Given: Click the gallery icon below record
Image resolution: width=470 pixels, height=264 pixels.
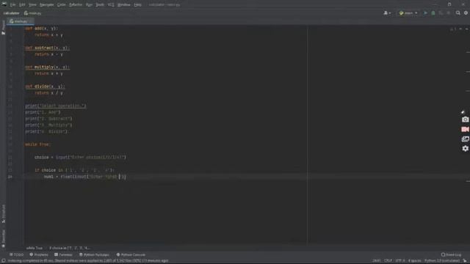Looking at the screenshot, I should point(465,139).
